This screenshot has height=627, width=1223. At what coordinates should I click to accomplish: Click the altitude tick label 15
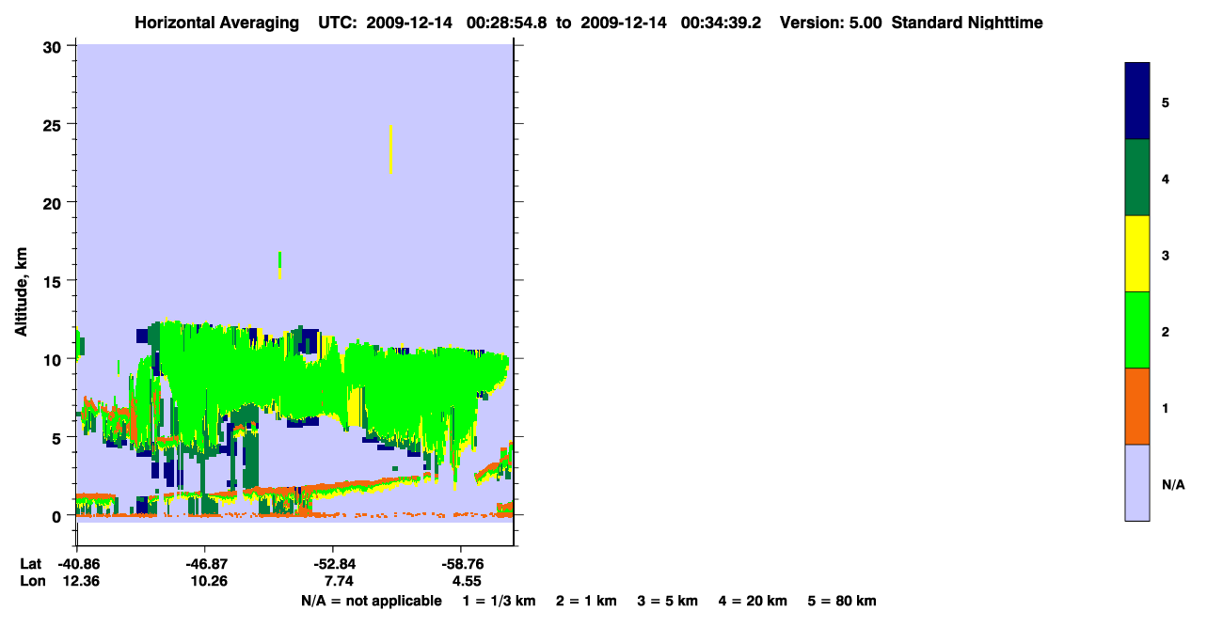pyautogui.click(x=55, y=281)
